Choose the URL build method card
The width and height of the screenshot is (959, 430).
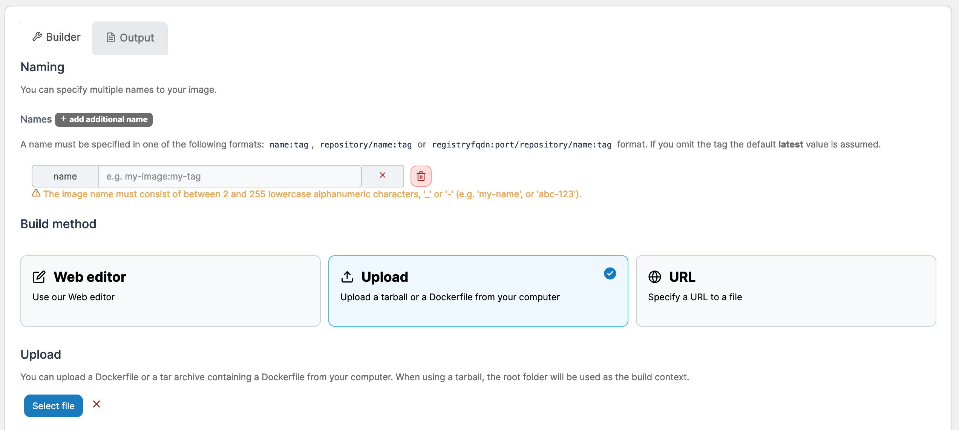[x=786, y=291]
